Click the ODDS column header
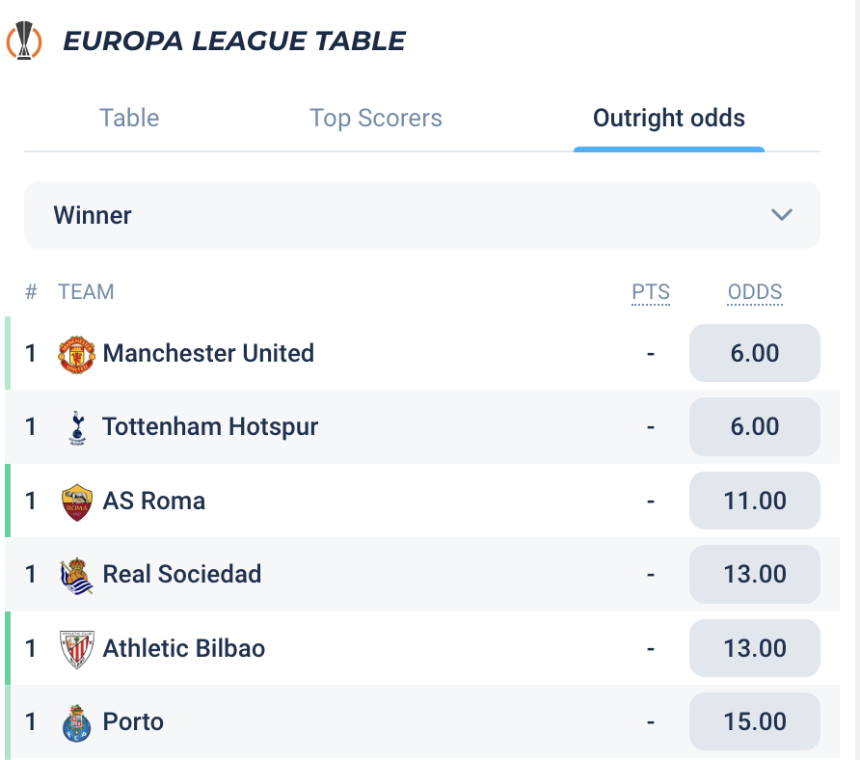This screenshot has height=760, width=860. coord(755,292)
